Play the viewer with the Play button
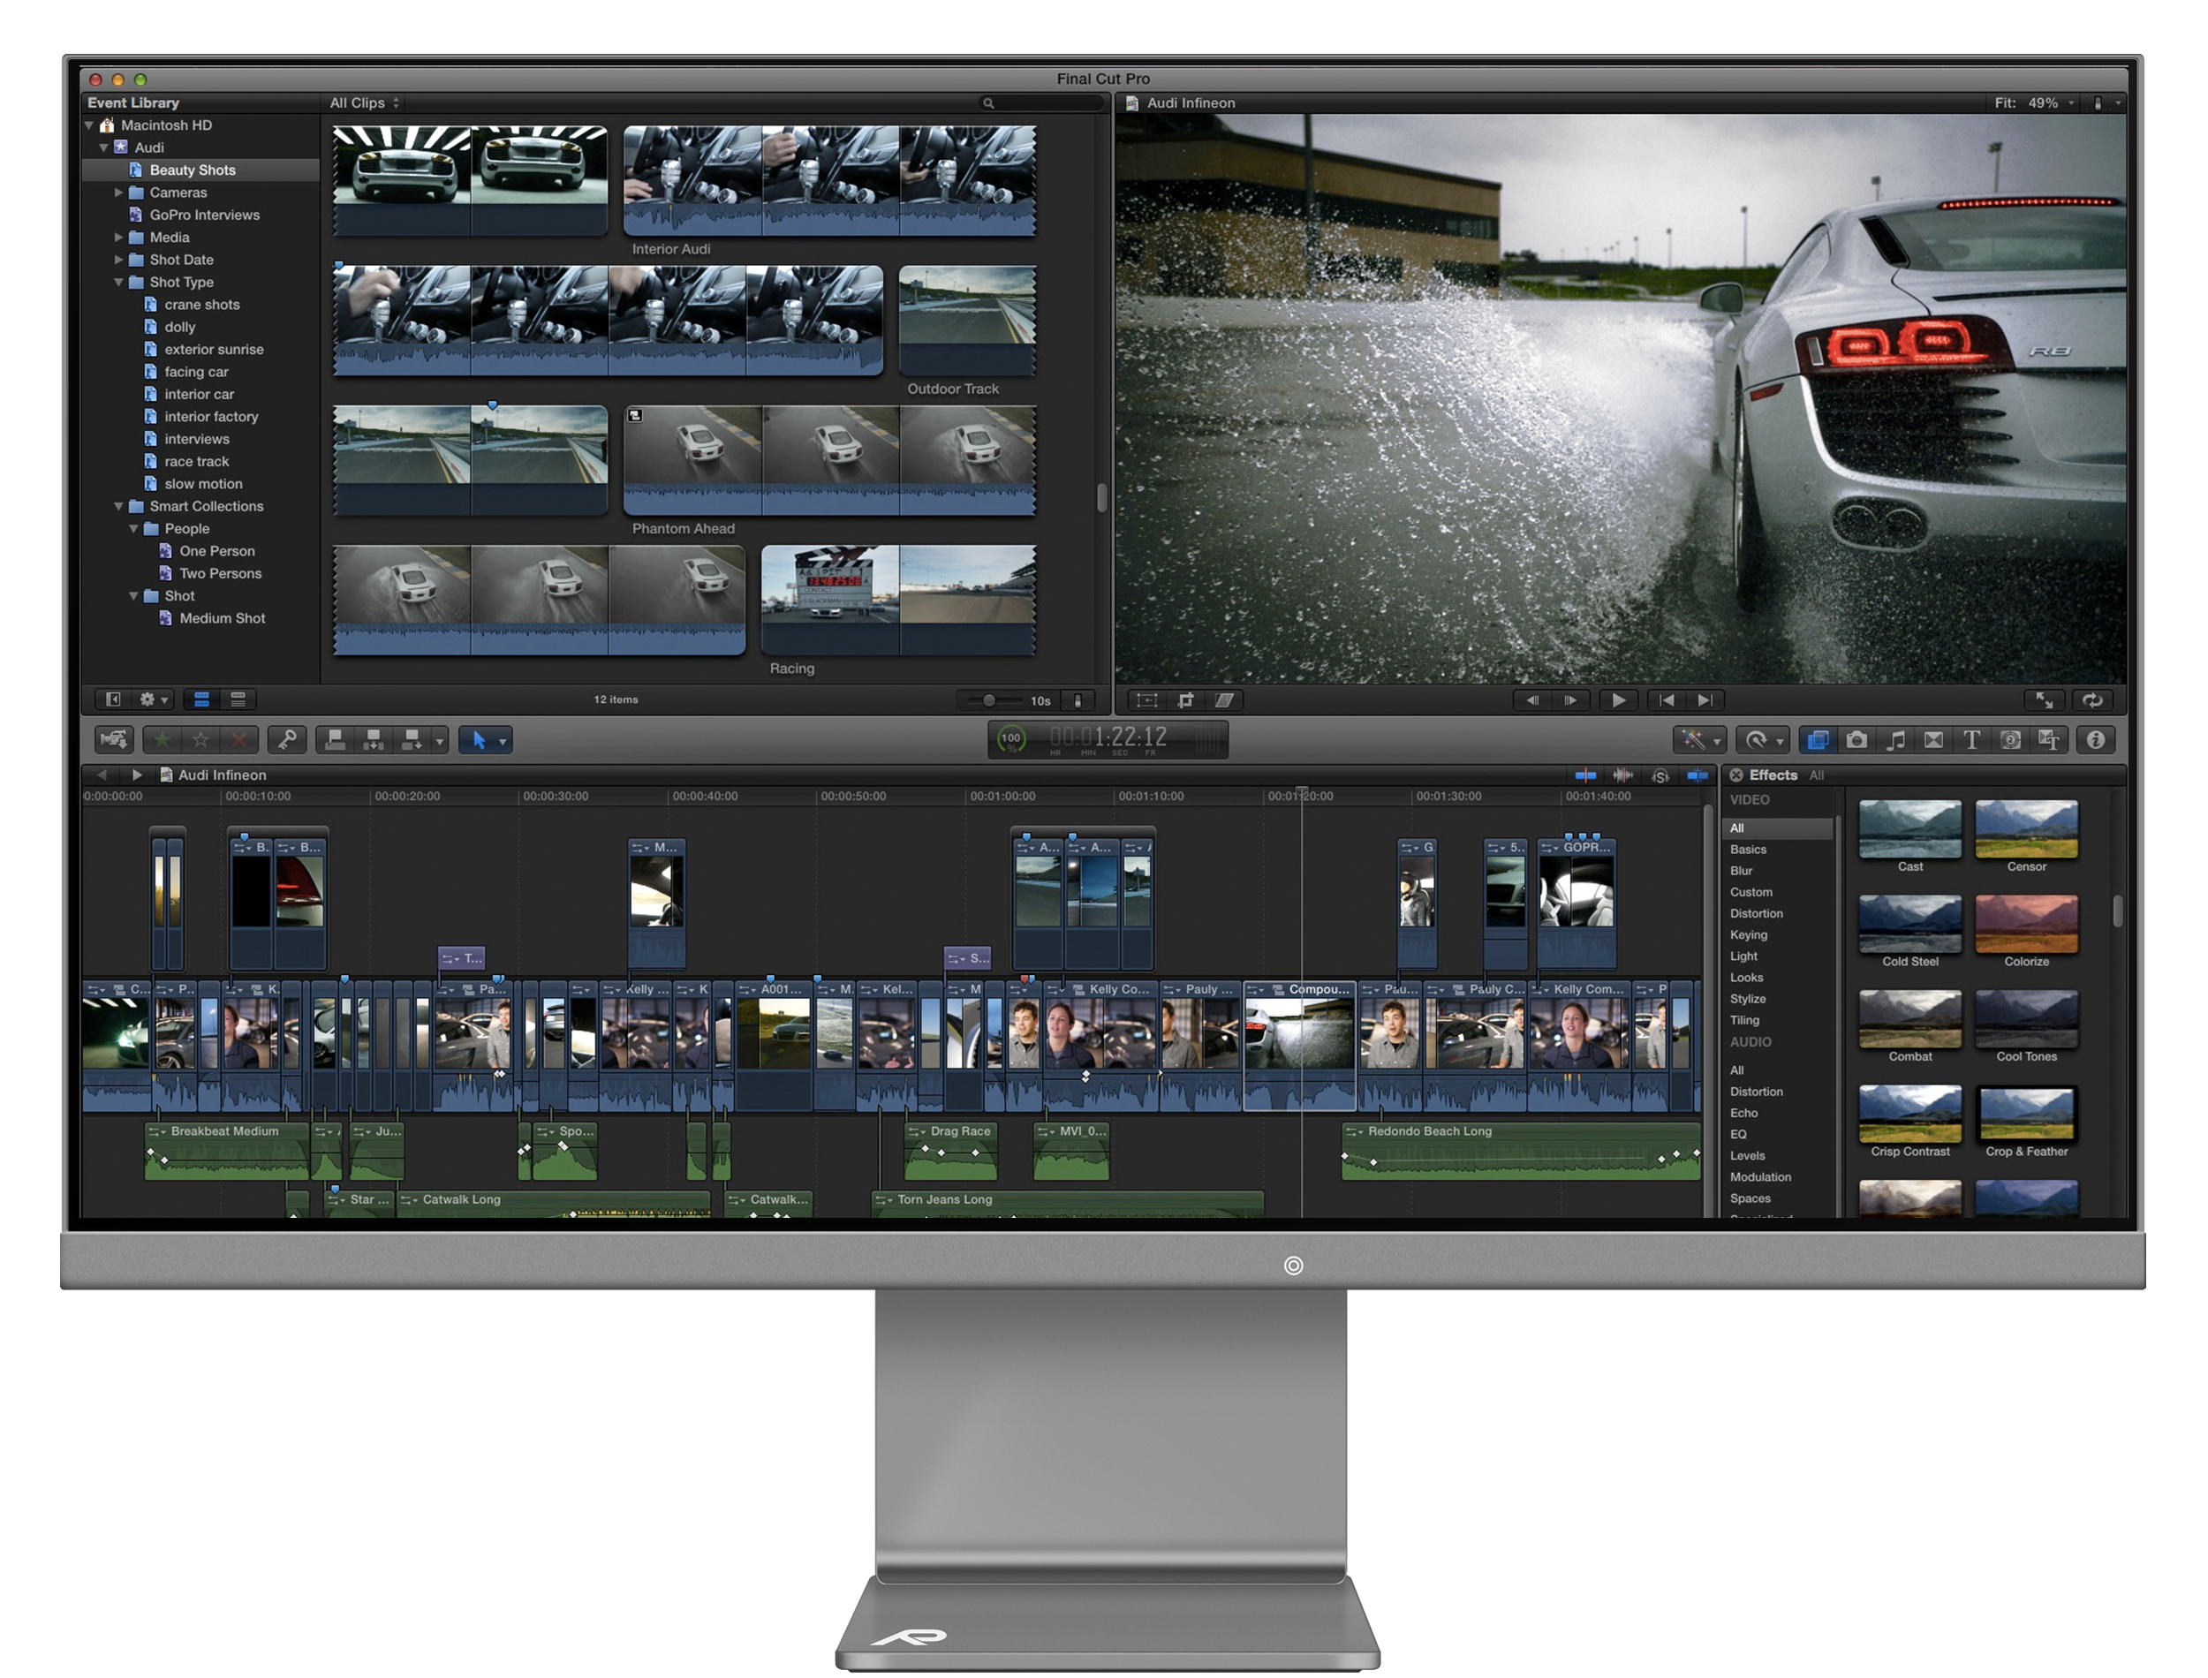Screen dimensions: 2208x1678 (x=1619, y=700)
